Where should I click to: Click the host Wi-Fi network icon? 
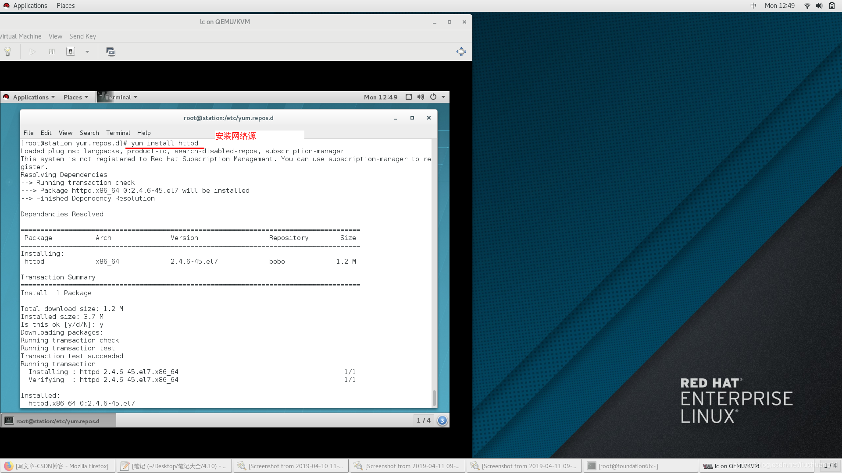(807, 6)
